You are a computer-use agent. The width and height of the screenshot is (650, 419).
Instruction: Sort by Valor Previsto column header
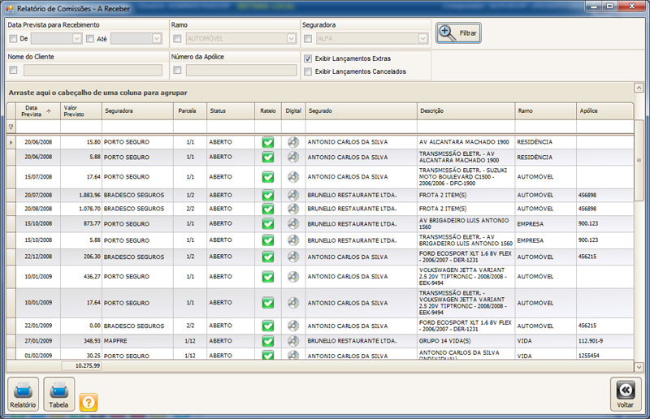(x=81, y=111)
